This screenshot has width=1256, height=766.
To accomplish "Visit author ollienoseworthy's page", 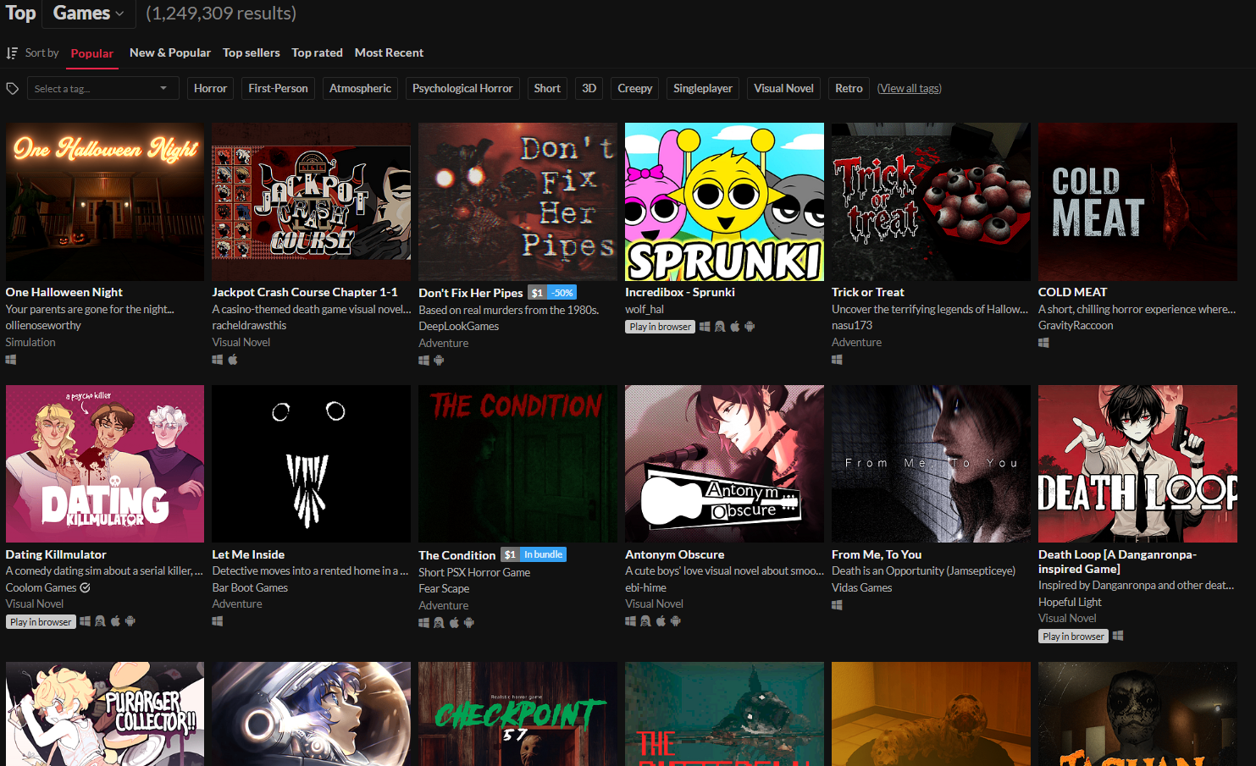I will 43,325.
